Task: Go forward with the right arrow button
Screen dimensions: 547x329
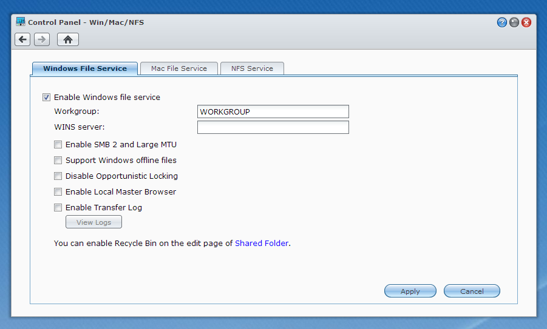Action: (x=42, y=39)
